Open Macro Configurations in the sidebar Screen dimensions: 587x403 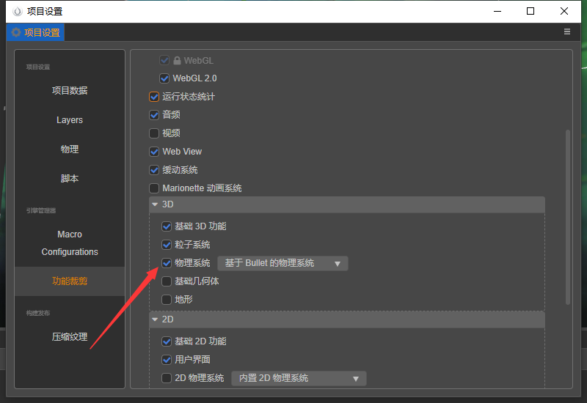pyautogui.click(x=70, y=243)
